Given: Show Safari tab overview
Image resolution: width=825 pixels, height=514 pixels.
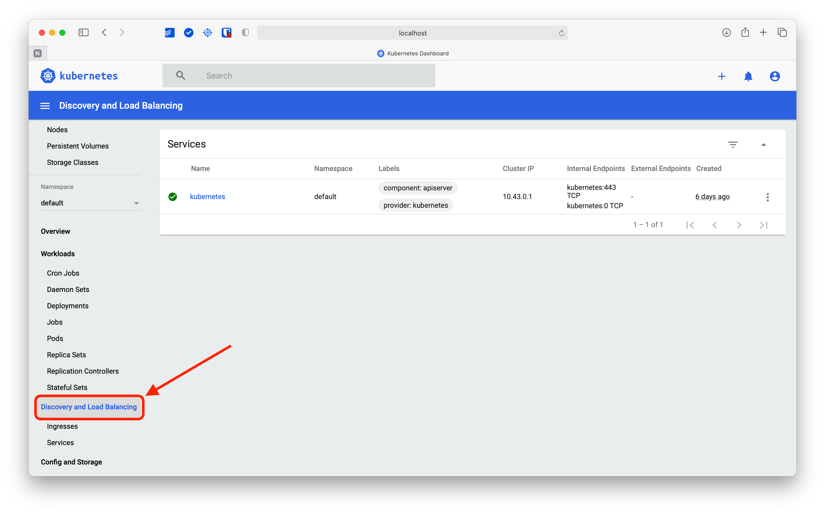Looking at the screenshot, I should [x=782, y=33].
